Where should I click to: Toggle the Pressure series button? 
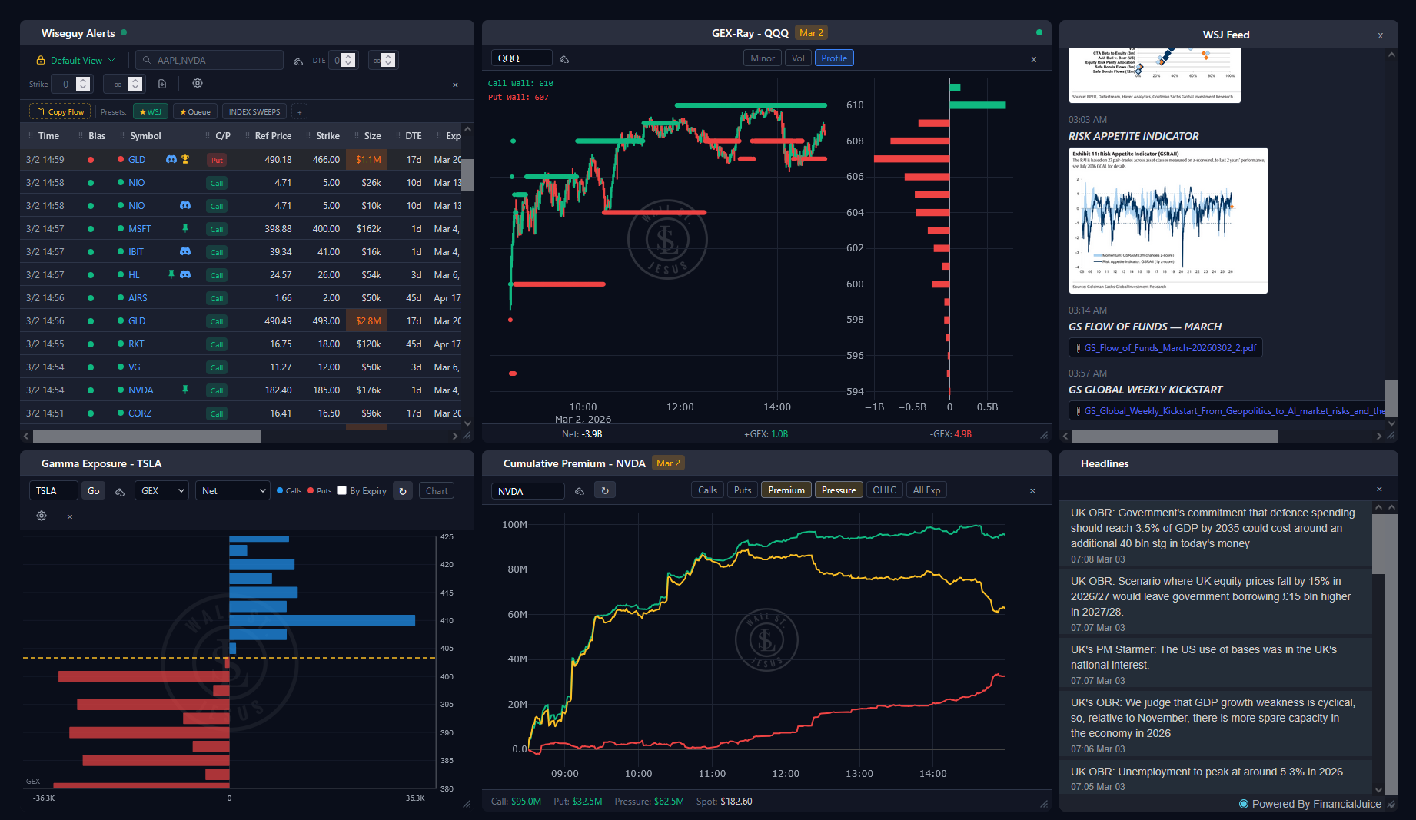click(839, 490)
